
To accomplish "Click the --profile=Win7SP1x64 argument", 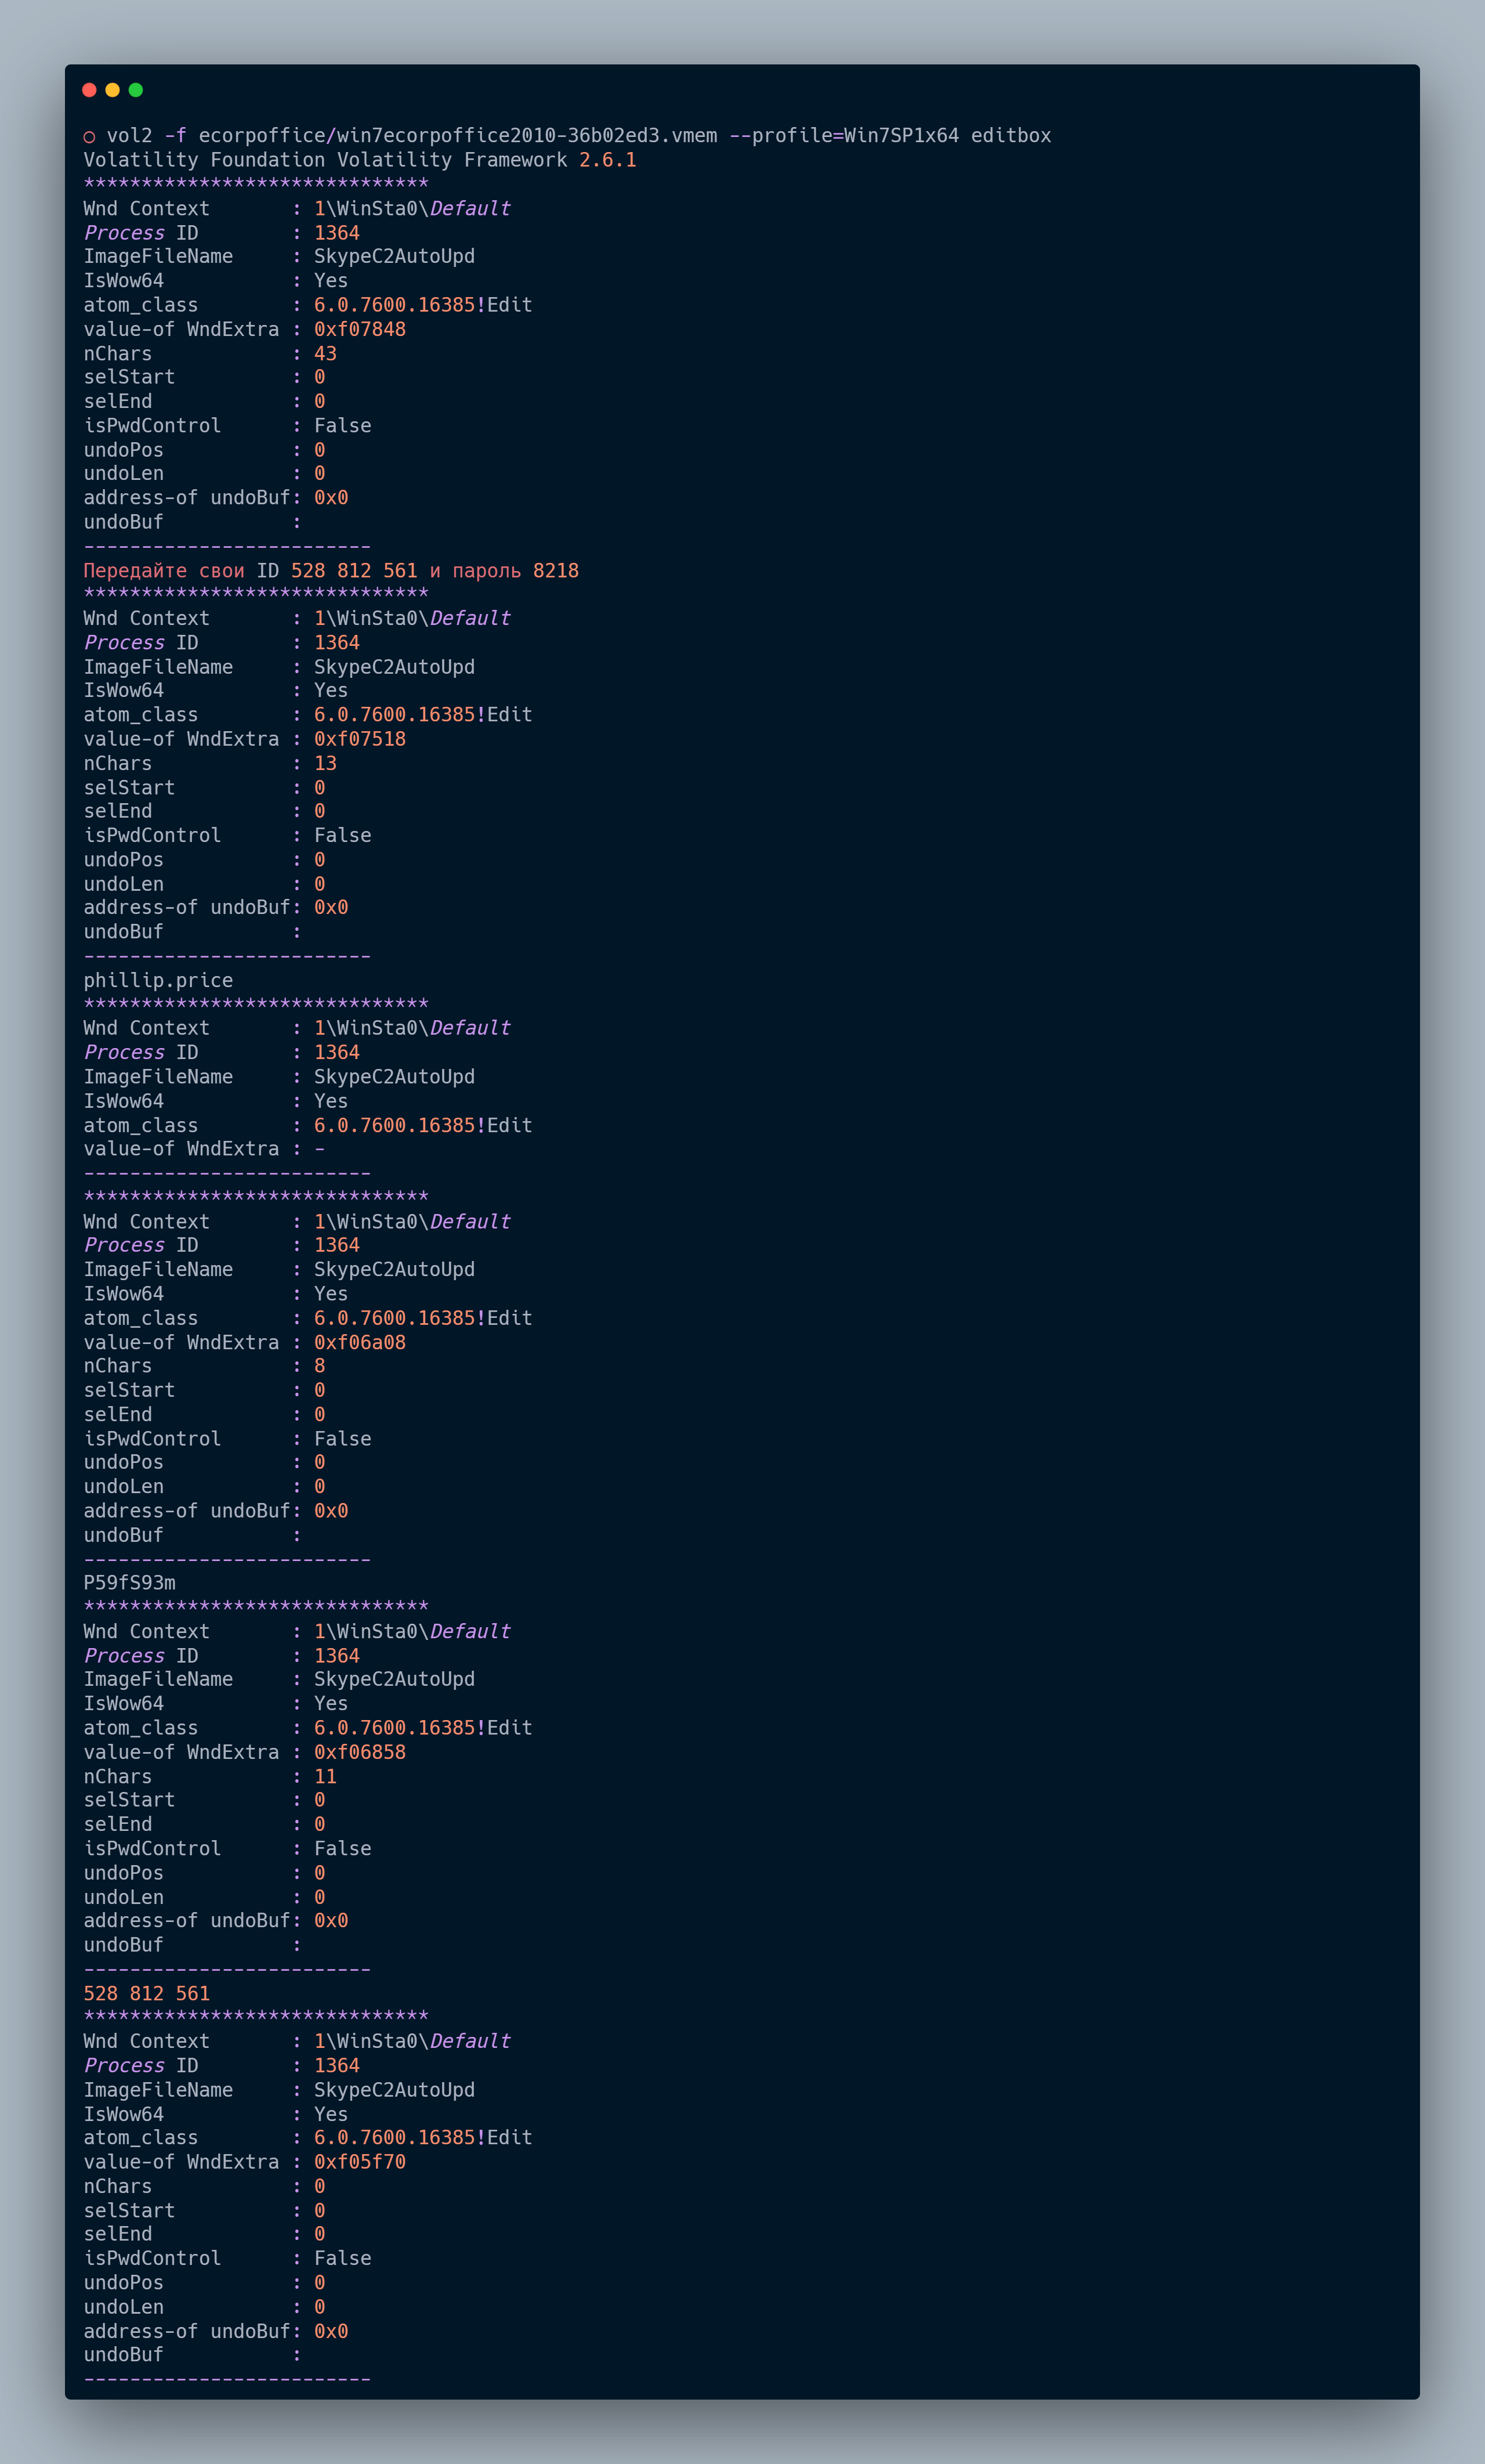I will [x=843, y=135].
